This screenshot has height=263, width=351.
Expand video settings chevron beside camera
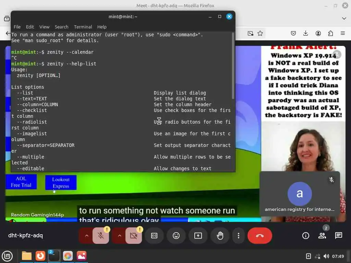click(120, 236)
